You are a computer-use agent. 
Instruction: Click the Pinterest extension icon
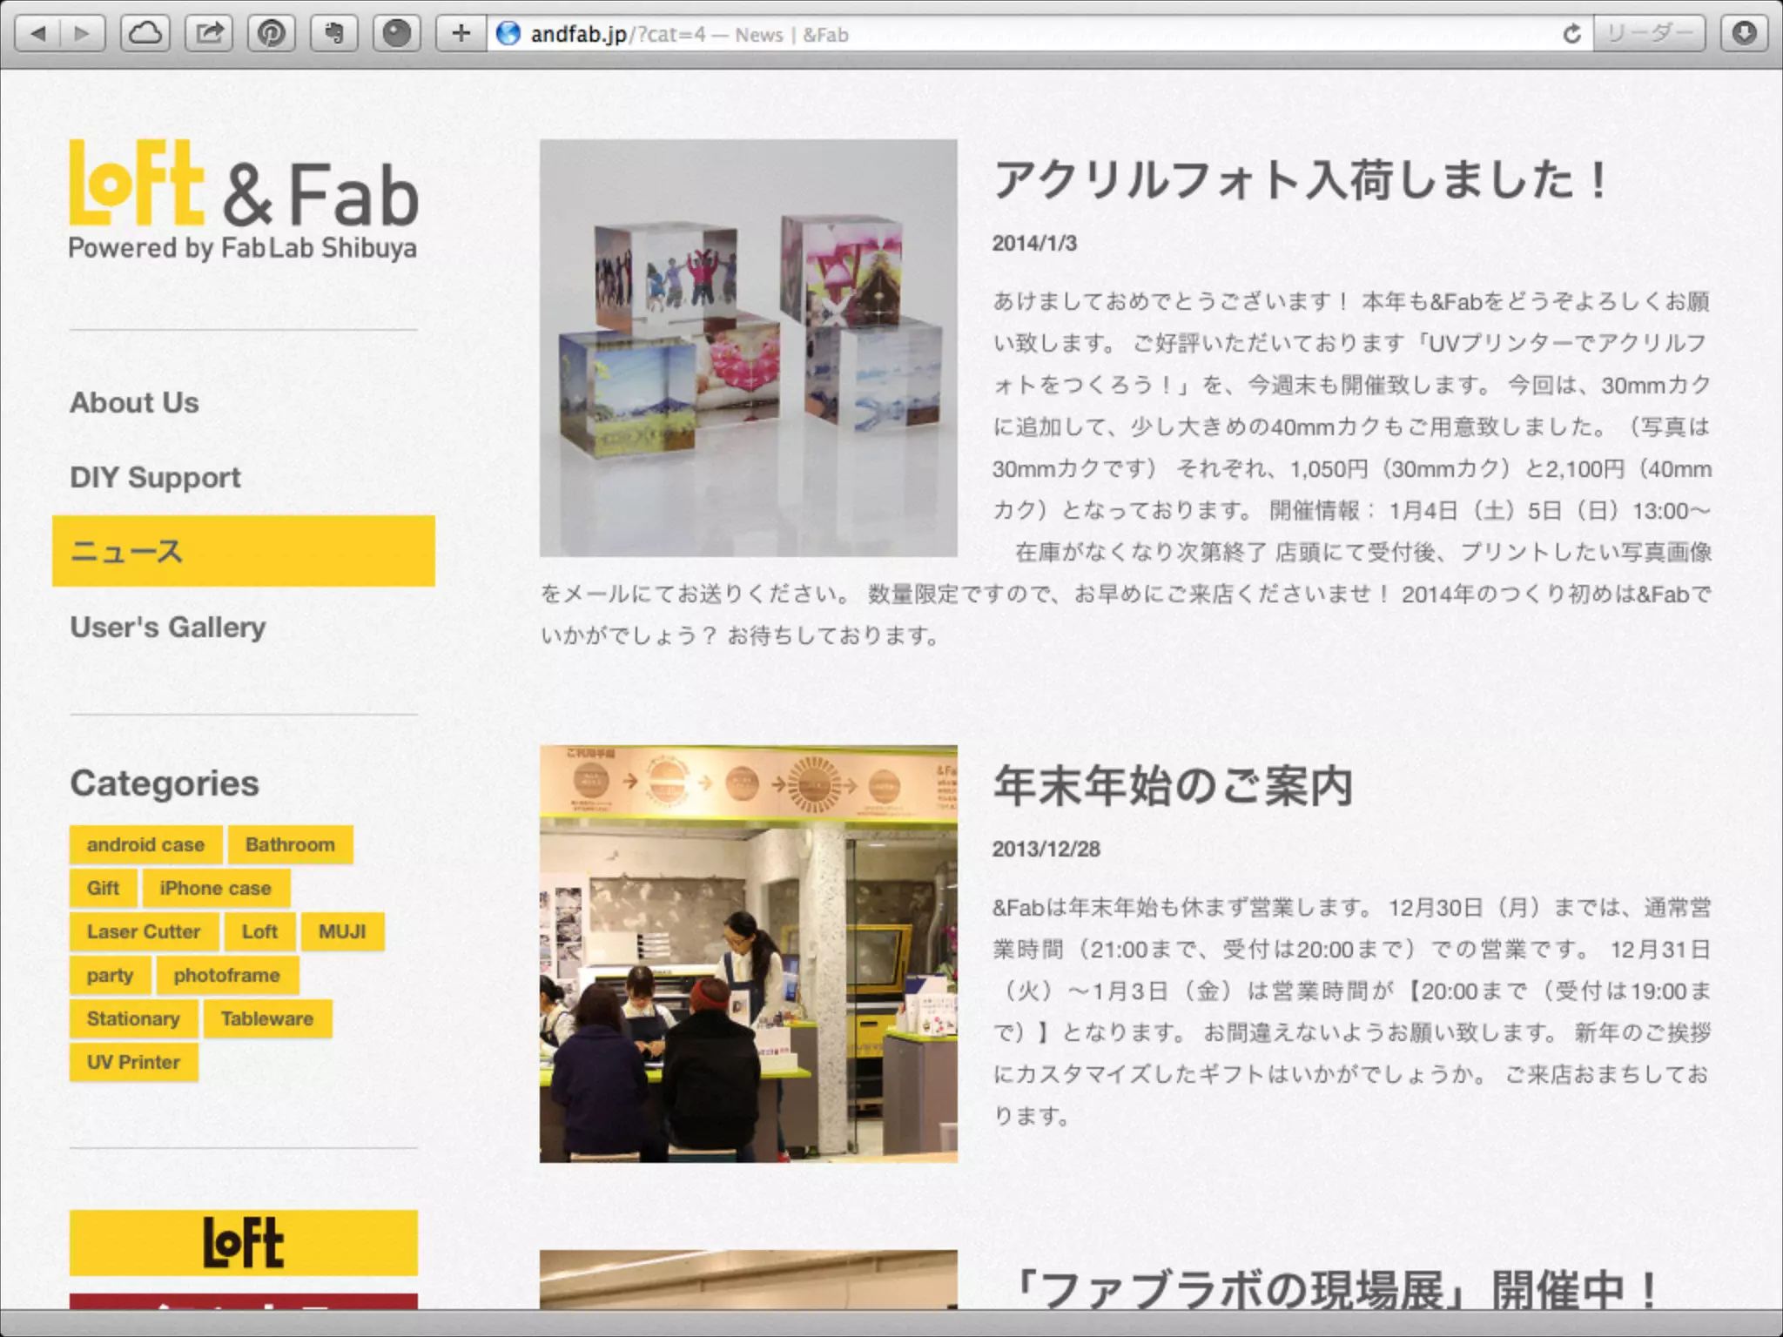click(272, 34)
